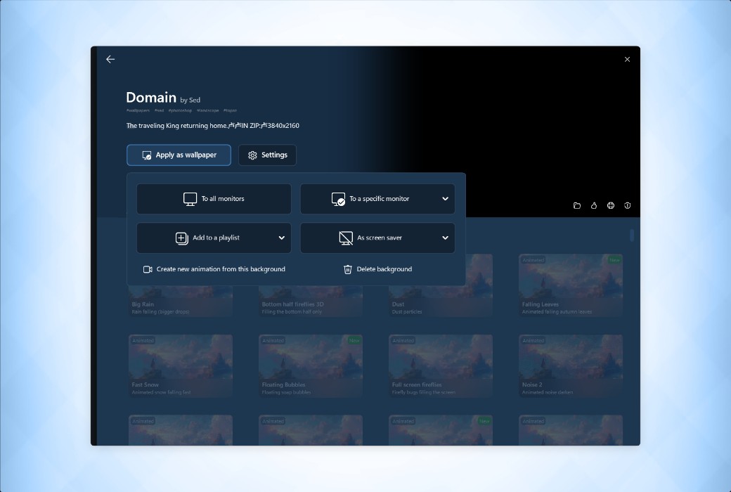Click the Domain wallpaper title
Viewport: 731px width, 492px height.
(x=151, y=97)
